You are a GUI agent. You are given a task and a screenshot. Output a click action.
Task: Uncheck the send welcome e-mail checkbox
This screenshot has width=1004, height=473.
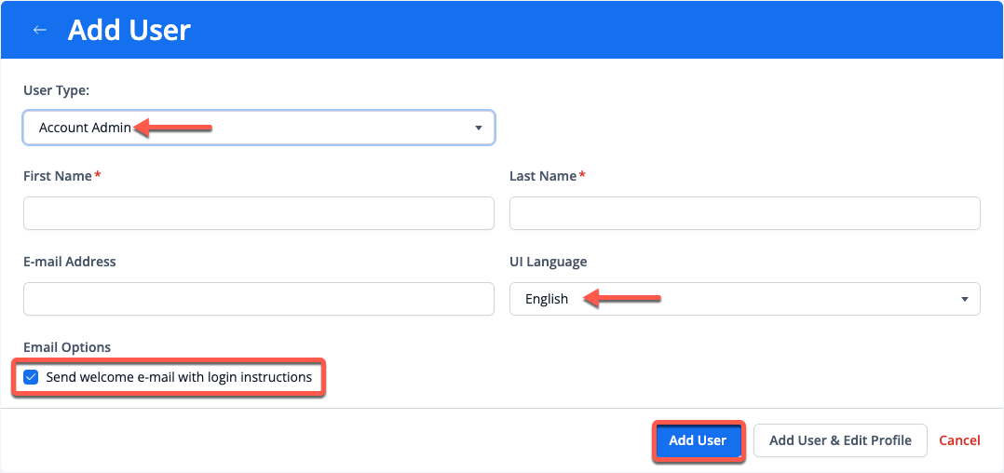click(31, 377)
